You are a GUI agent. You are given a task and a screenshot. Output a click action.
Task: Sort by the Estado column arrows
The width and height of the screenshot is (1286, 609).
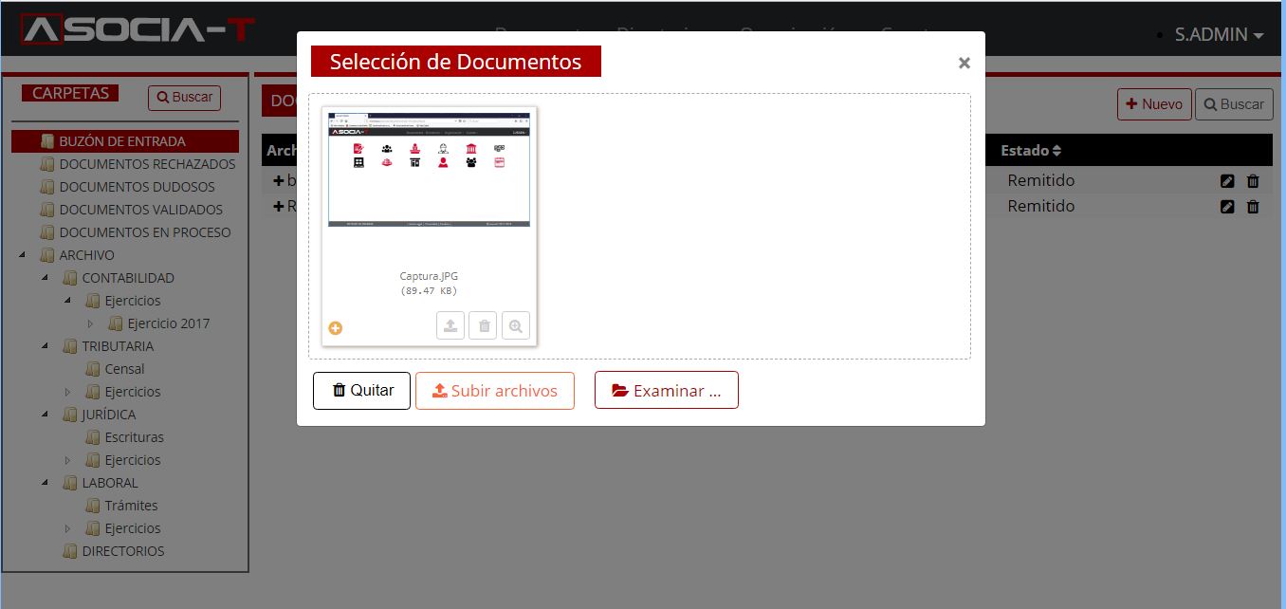click(1056, 151)
